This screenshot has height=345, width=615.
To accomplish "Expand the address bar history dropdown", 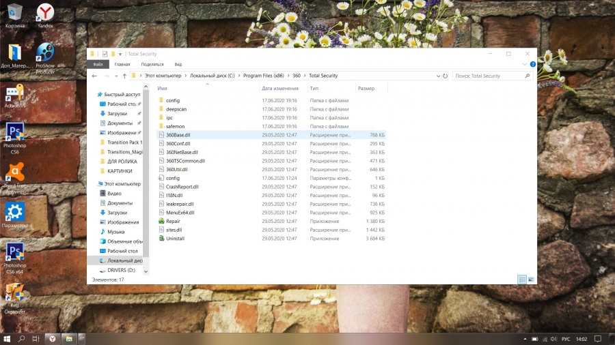I will pyautogui.click(x=438, y=76).
